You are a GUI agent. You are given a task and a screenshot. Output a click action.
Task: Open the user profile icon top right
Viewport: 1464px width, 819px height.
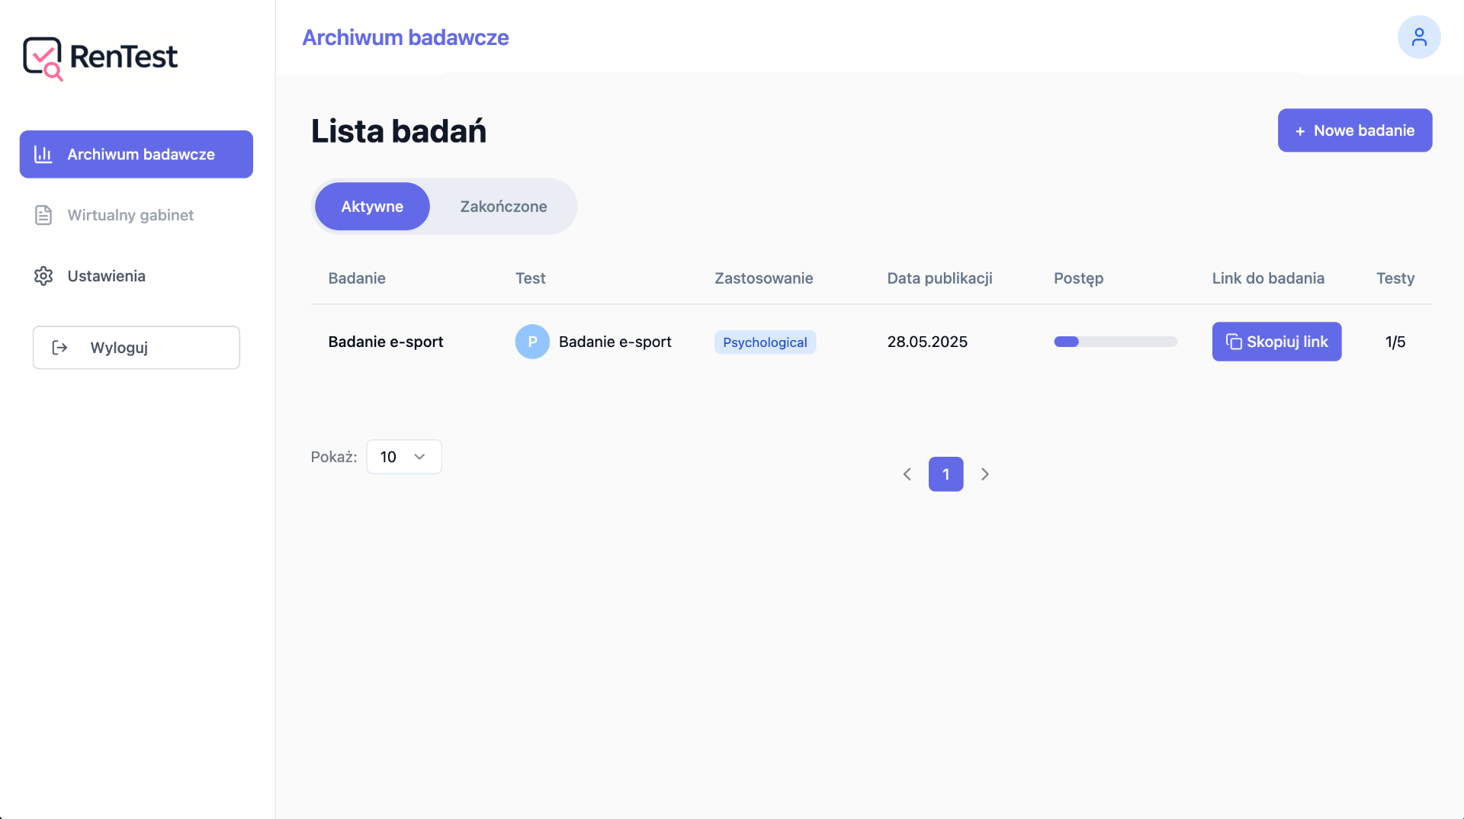[x=1419, y=36]
